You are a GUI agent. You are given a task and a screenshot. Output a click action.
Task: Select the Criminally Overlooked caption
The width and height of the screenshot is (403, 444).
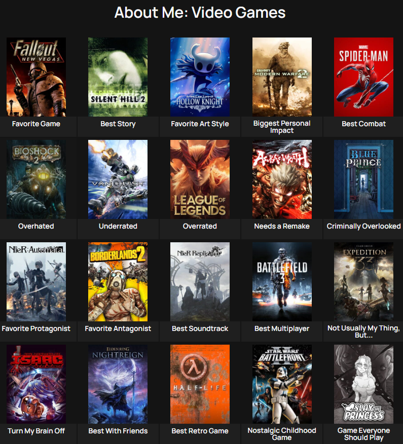363,226
